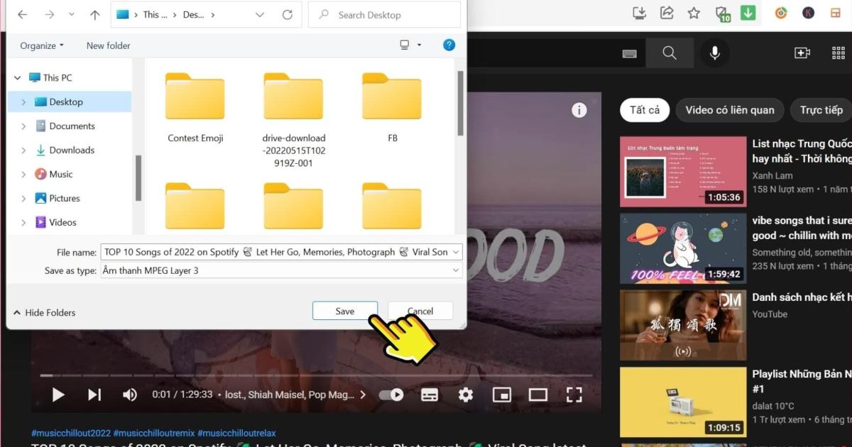Open the Save as type dropdown
The image size is (852, 447).
coord(457,270)
